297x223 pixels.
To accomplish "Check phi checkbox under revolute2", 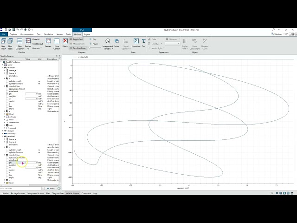I will click(x=7, y=163).
